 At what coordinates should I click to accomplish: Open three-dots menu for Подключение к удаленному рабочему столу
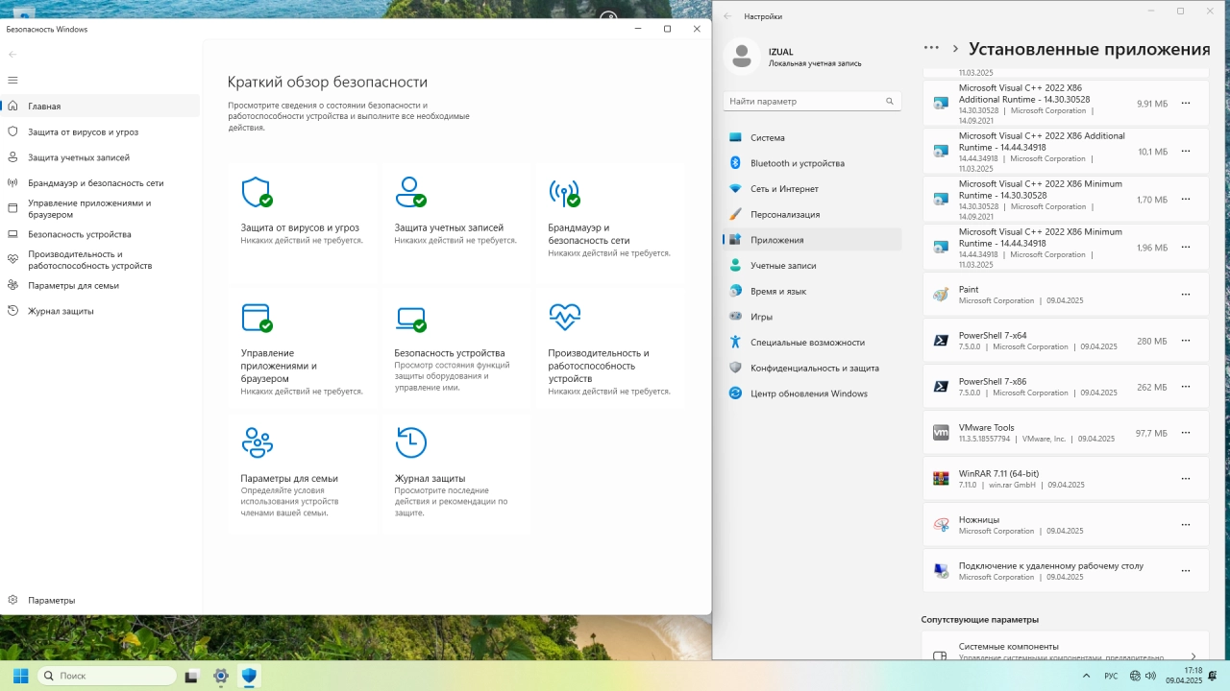point(1186,571)
